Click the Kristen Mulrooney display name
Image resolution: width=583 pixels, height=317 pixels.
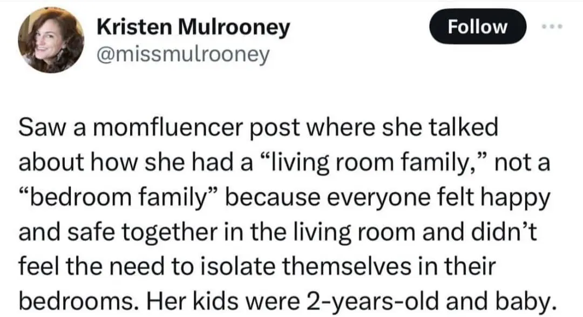(193, 28)
